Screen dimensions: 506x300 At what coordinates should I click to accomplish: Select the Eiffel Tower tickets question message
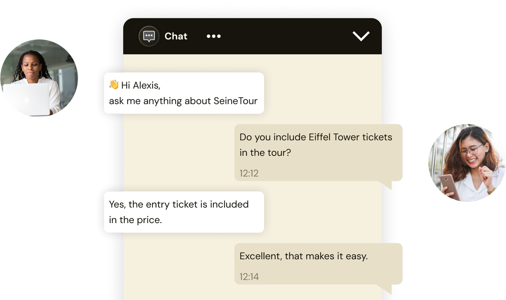[x=318, y=145]
